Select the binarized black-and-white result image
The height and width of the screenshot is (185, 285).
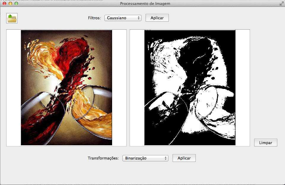point(190,87)
